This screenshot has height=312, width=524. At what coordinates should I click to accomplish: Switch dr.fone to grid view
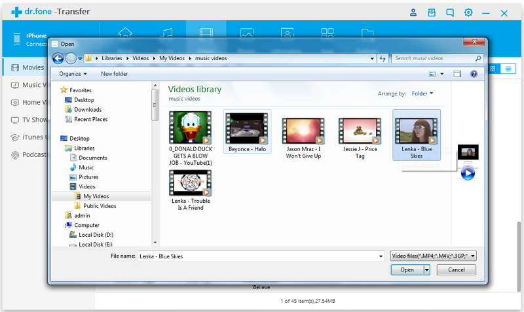pyautogui.click(x=493, y=69)
